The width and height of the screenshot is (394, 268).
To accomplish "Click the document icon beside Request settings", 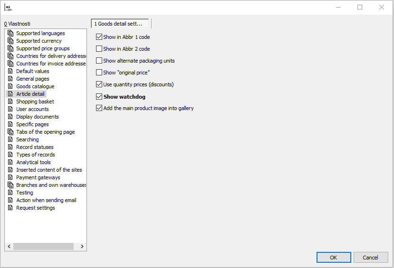I will coord(11,208).
